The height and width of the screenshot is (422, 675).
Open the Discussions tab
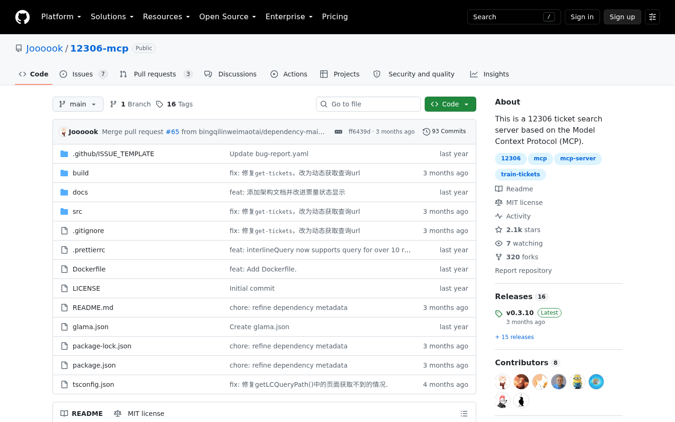[x=231, y=74]
